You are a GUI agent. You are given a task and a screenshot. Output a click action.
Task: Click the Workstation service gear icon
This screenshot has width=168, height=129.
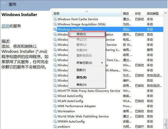(55, 111)
